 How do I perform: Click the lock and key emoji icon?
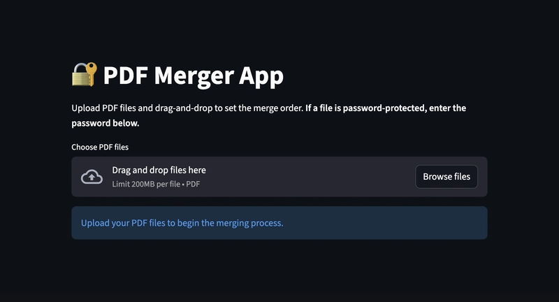(85, 75)
